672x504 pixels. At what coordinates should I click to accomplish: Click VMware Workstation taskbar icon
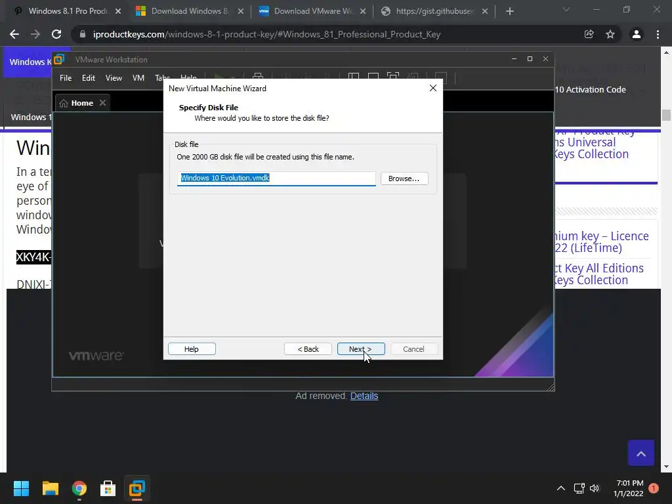pos(137,488)
